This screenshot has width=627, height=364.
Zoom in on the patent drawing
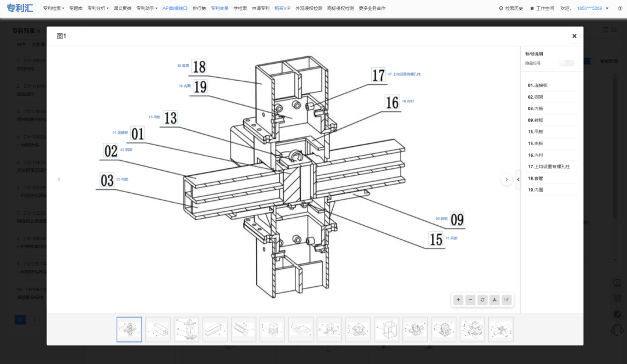[459, 300]
